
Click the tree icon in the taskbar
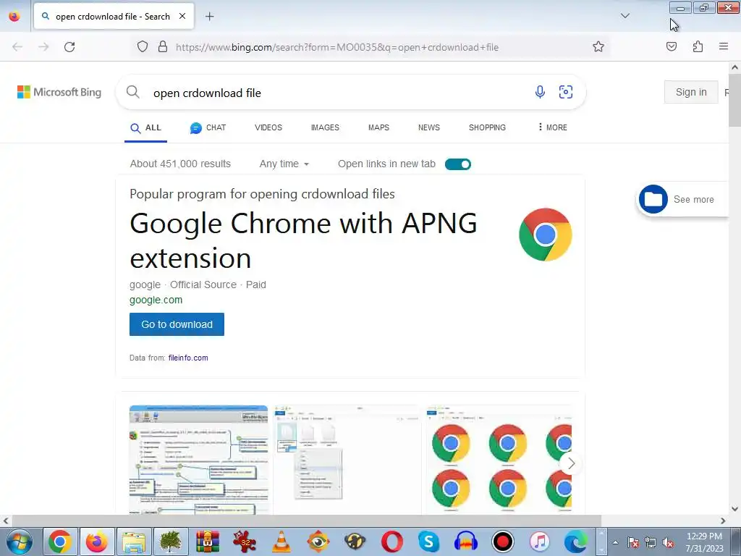171,542
